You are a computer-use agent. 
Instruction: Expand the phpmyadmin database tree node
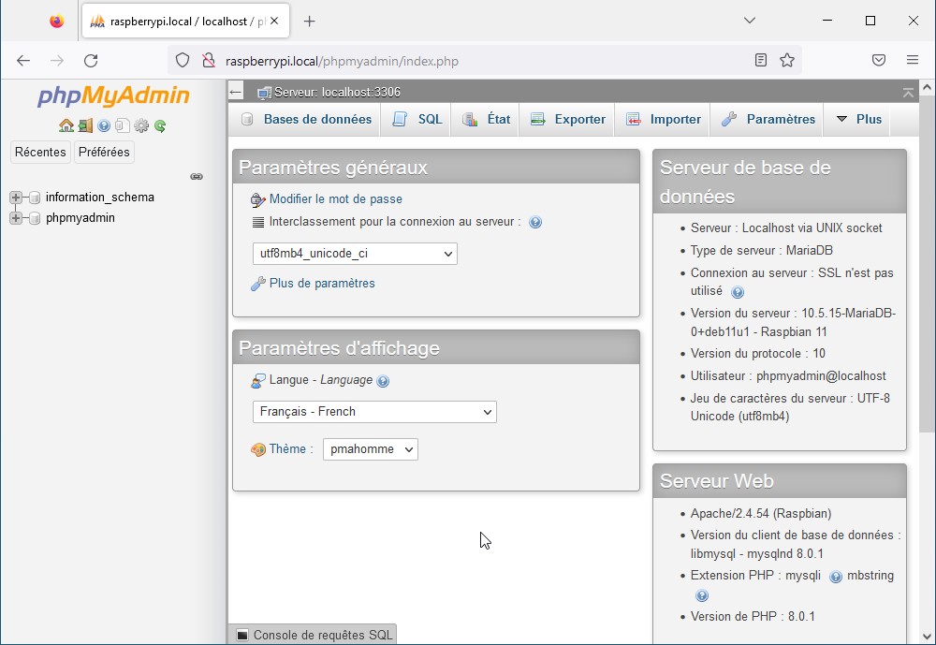[x=16, y=218]
